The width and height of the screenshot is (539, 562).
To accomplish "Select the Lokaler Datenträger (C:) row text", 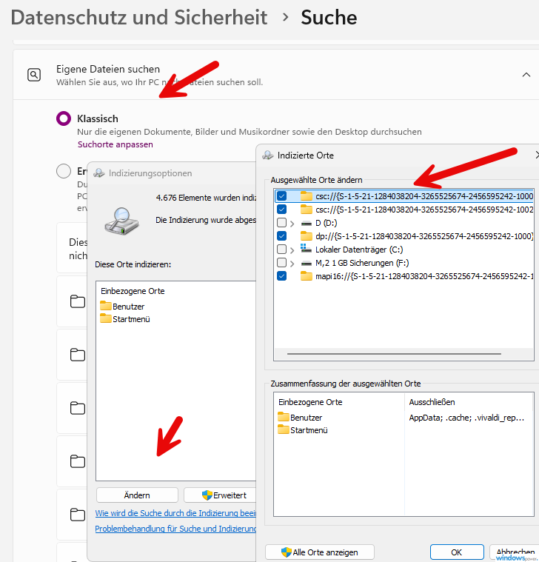I will coord(359,250).
